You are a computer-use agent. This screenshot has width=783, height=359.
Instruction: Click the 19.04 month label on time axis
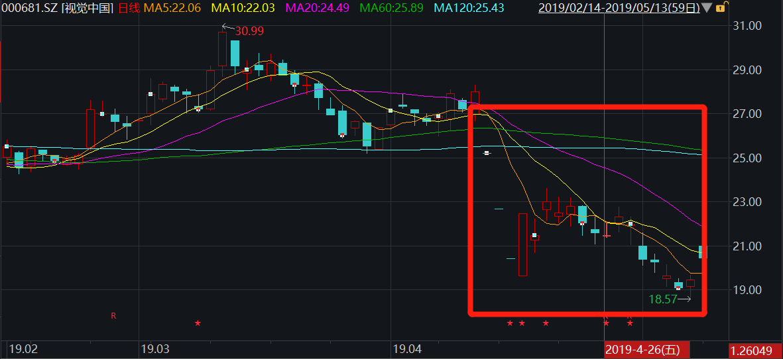tap(406, 348)
